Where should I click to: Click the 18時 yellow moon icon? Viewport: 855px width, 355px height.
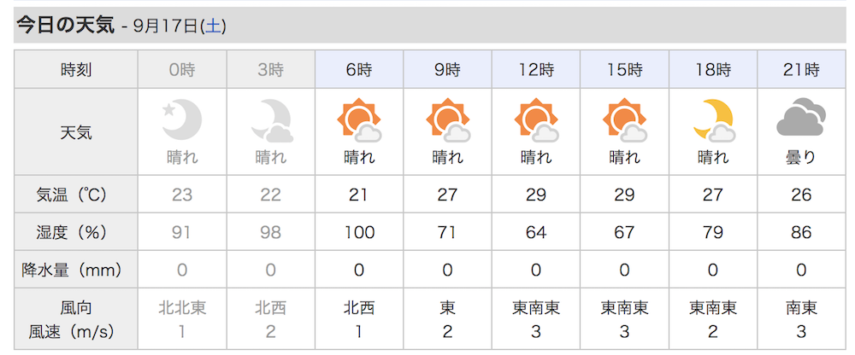pos(713,120)
